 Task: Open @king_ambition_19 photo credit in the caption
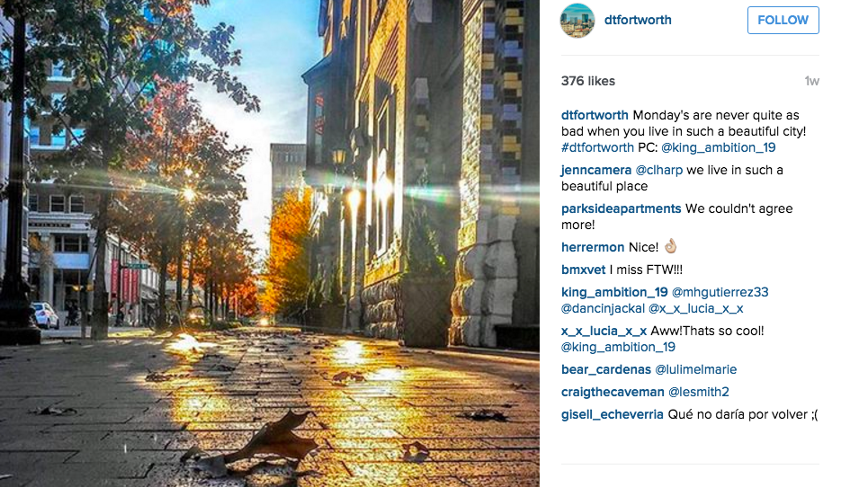coord(718,147)
